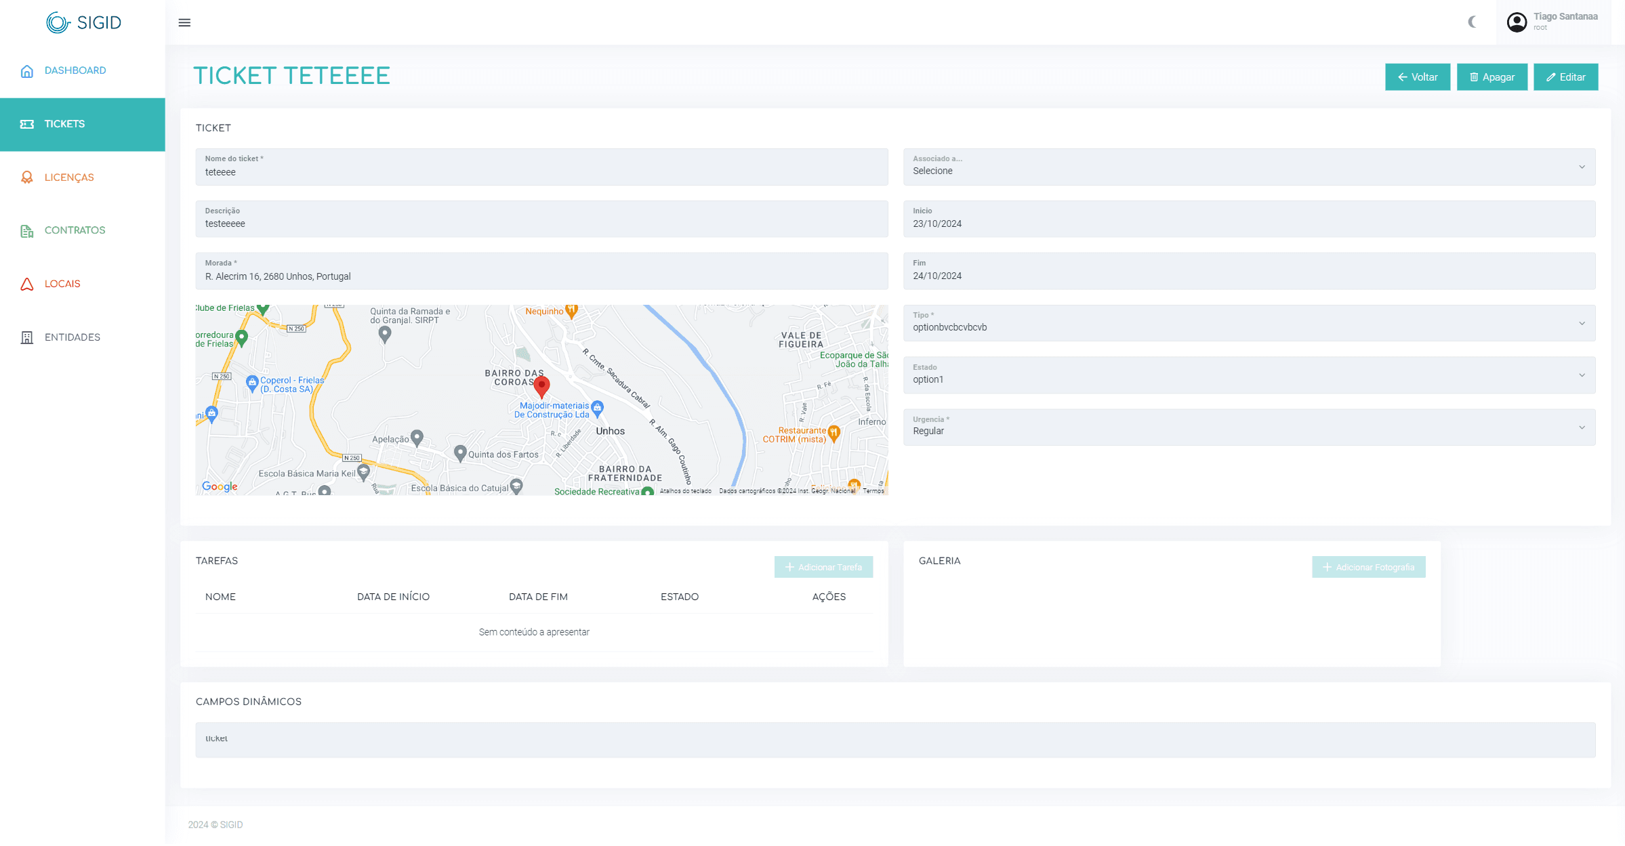Expand the Associado a... dropdown
The width and height of the screenshot is (1625, 846).
1248,167
